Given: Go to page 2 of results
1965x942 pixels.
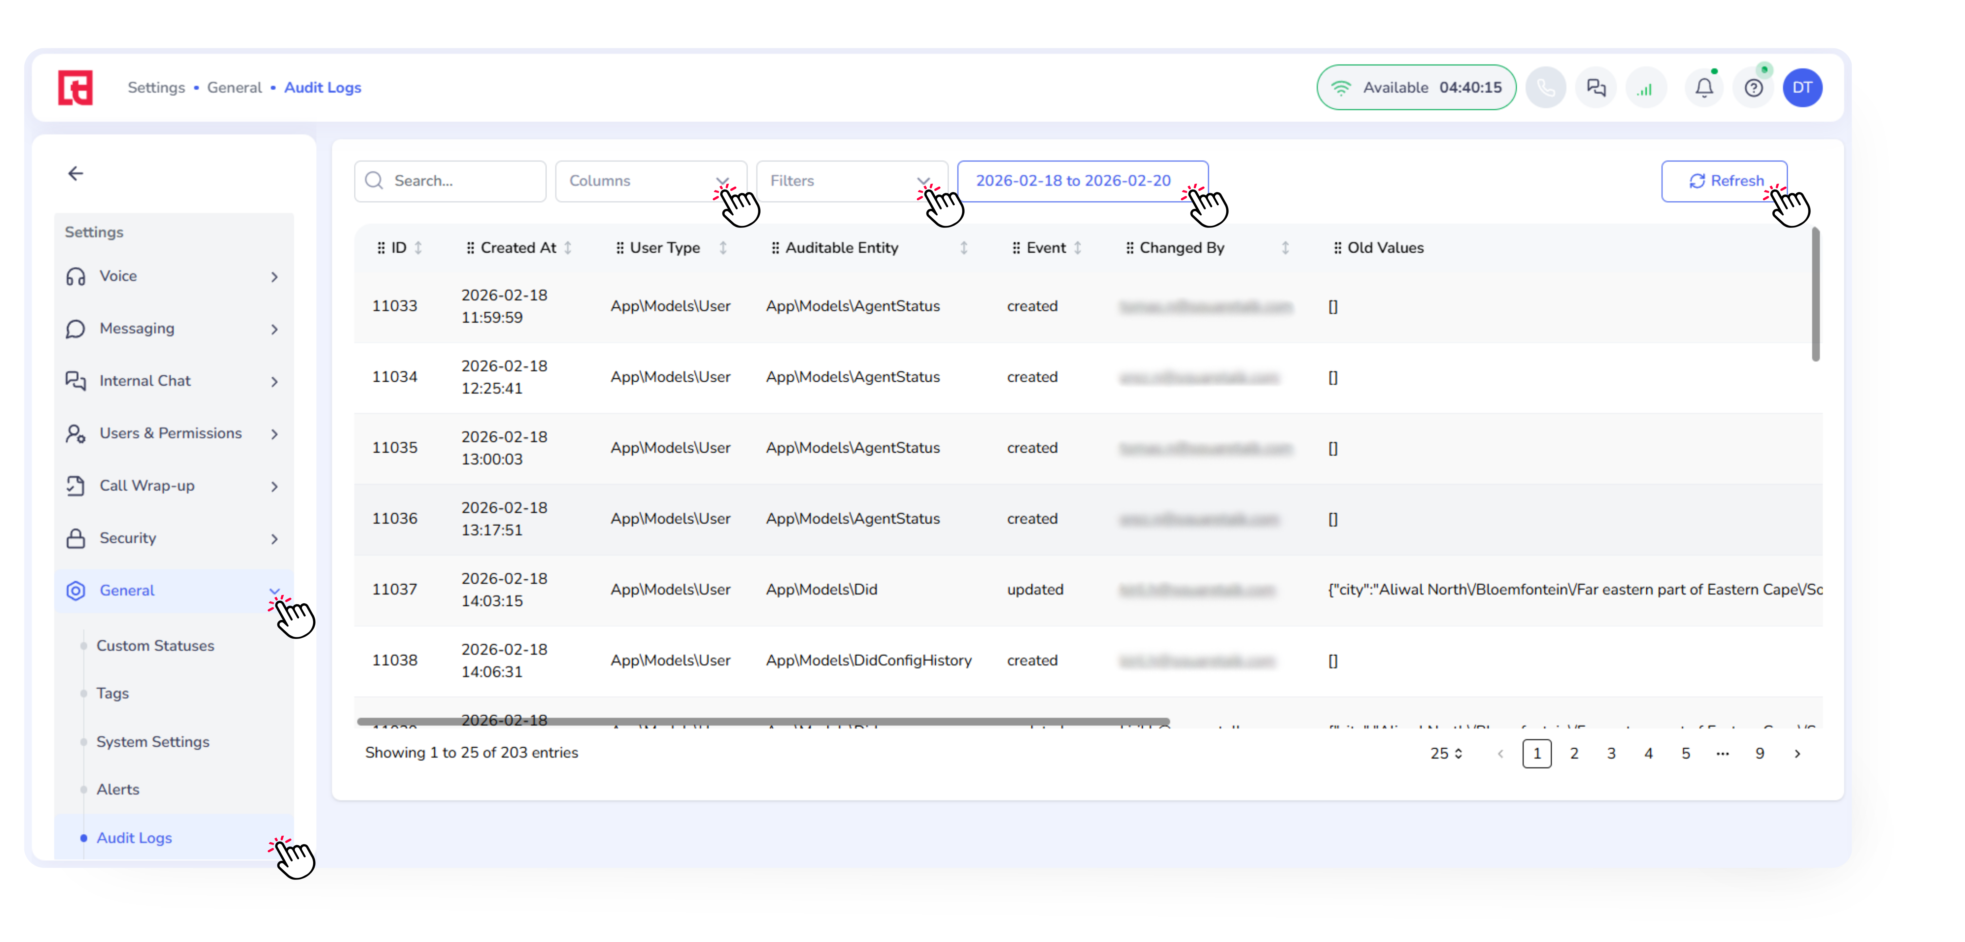Looking at the screenshot, I should point(1574,754).
